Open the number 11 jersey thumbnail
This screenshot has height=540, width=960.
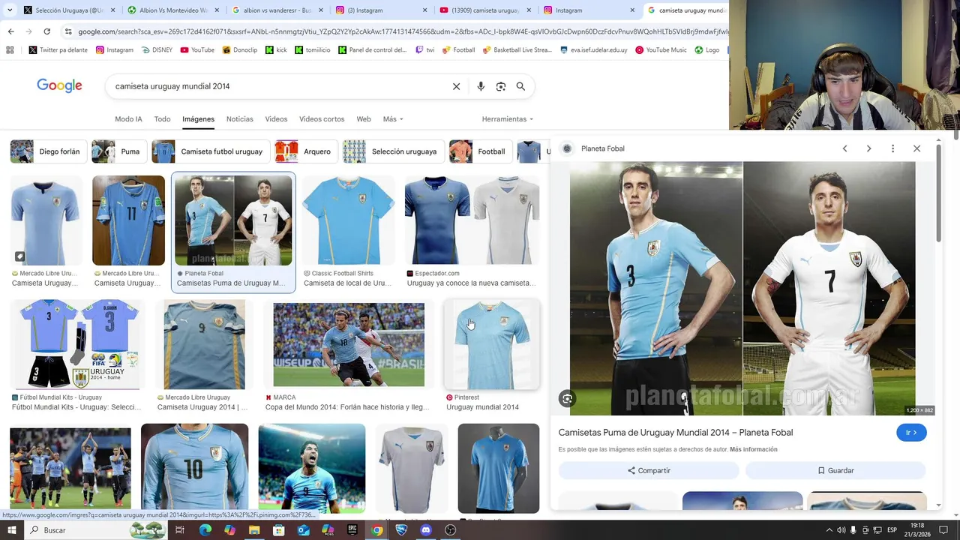pyautogui.click(x=128, y=220)
